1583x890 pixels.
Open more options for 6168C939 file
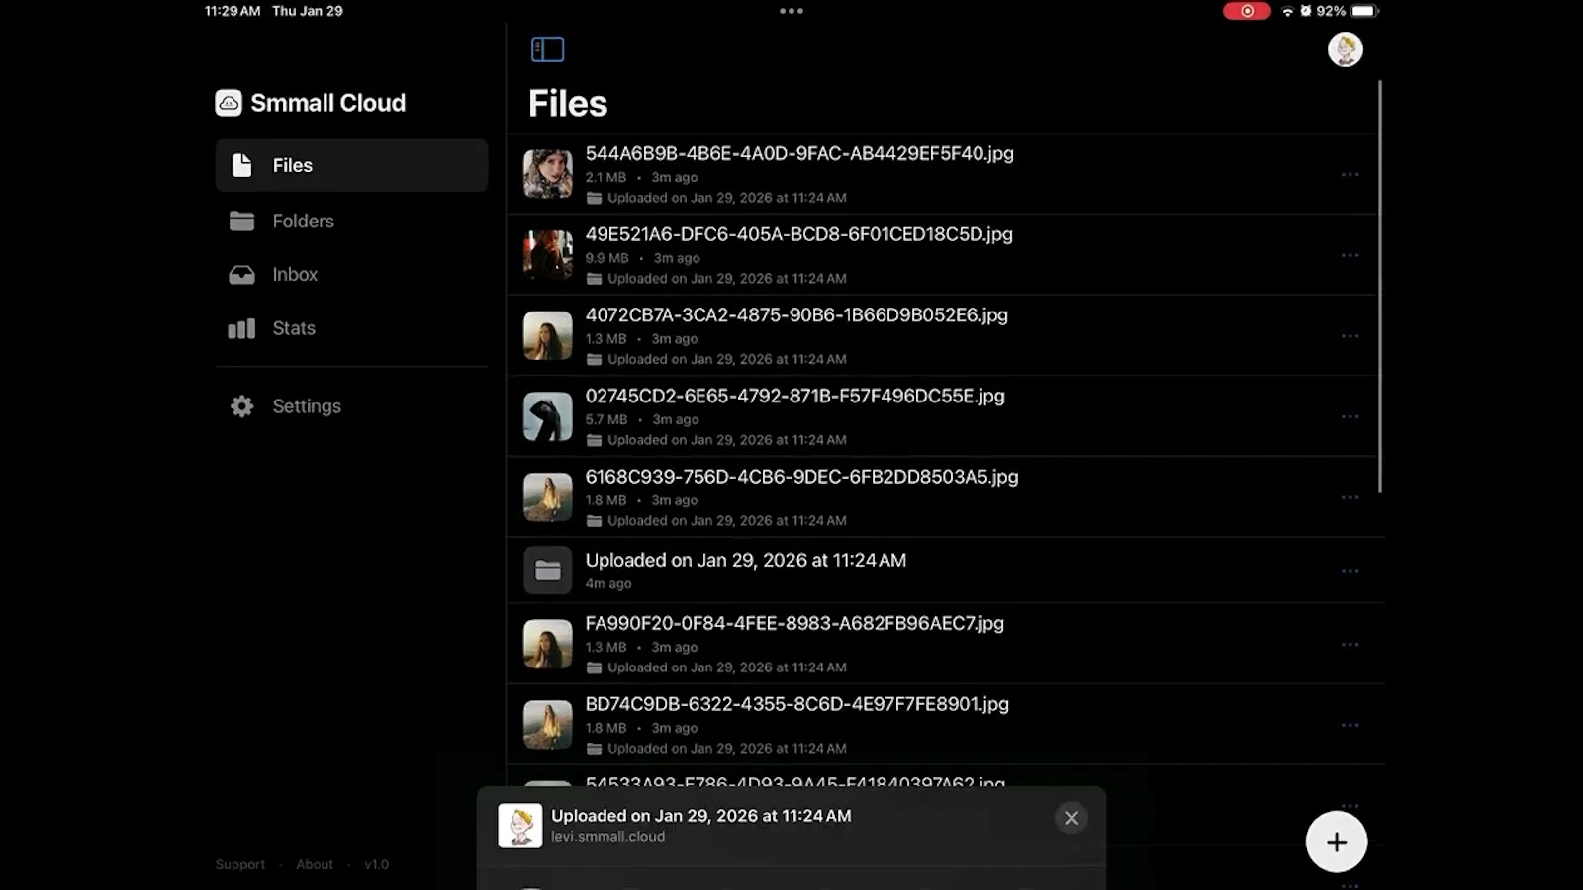click(x=1350, y=497)
